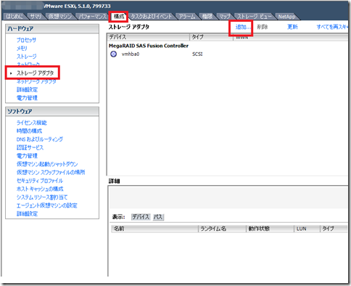Sort details by the ランタイム名 column header
Viewport: 351px width, 286px height.
pos(223,229)
